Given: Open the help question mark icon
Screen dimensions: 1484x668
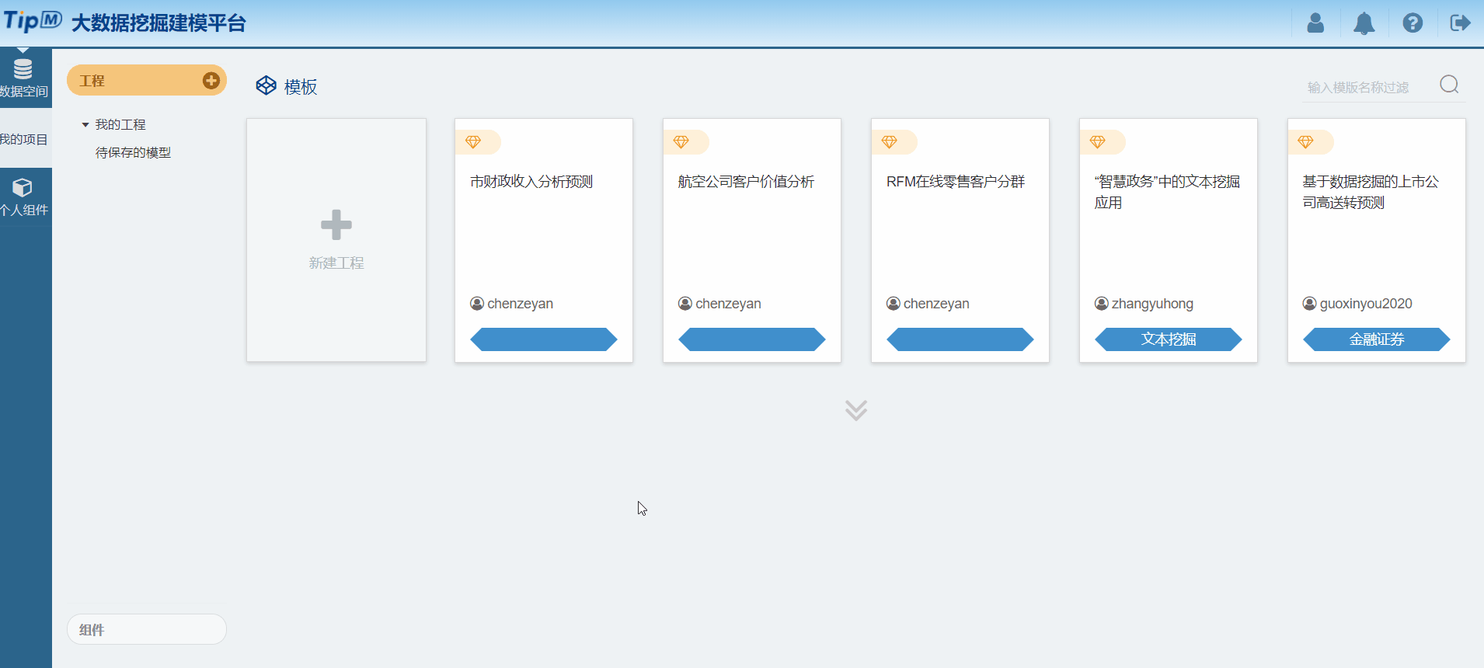Looking at the screenshot, I should (1413, 23).
